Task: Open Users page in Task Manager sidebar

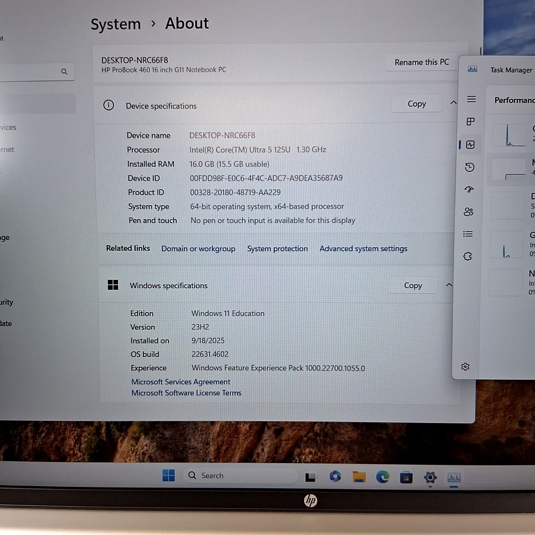Action: point(468,212)
